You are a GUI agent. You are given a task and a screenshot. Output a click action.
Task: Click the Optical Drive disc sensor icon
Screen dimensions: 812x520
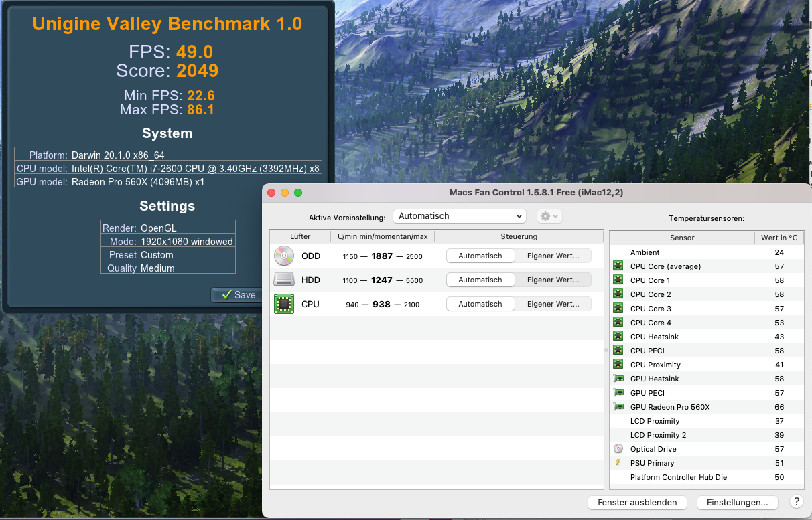(618, 449)
